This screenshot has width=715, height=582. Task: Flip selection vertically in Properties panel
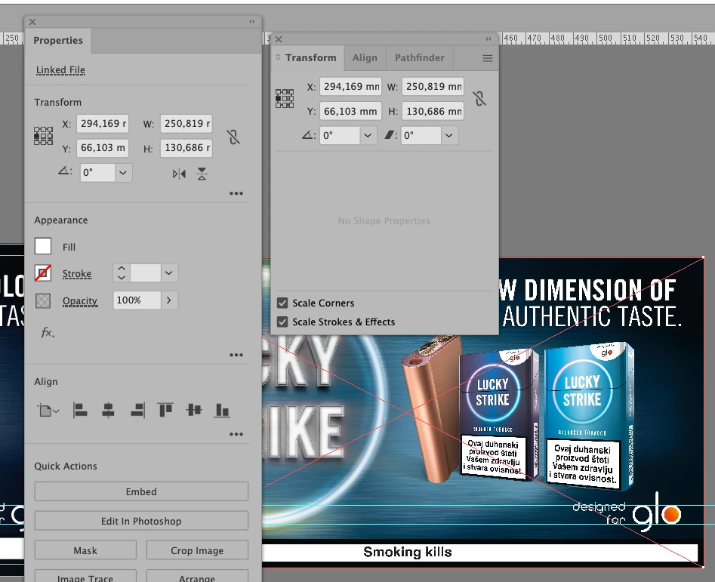[202, 174]
